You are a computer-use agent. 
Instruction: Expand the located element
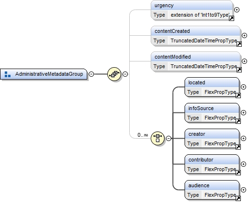pyautogui.click(x=243, y=87)
